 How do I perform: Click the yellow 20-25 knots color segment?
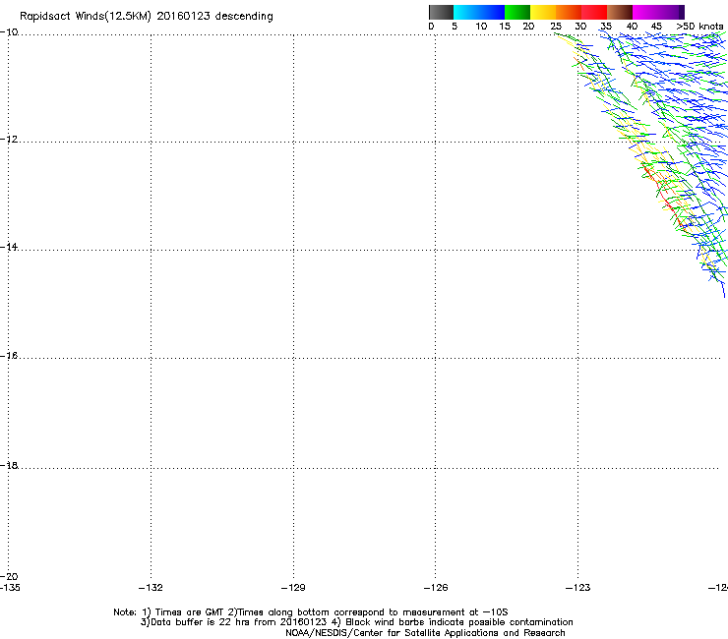pyautogui.click(x=543, y=12)
